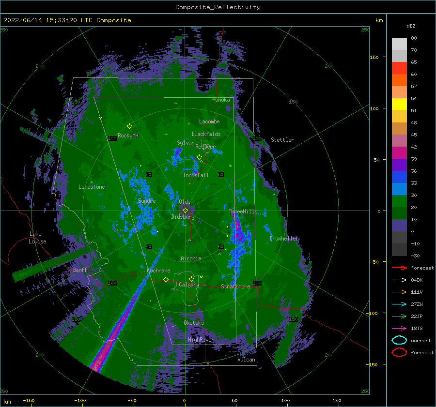Click the 18TS legend text

point(417,329)
